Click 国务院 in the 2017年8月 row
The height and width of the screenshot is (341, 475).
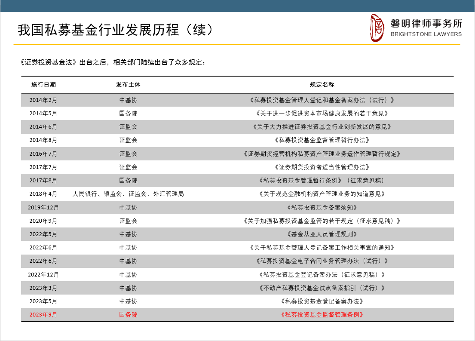pyautogui.click(x=128, y=180)
